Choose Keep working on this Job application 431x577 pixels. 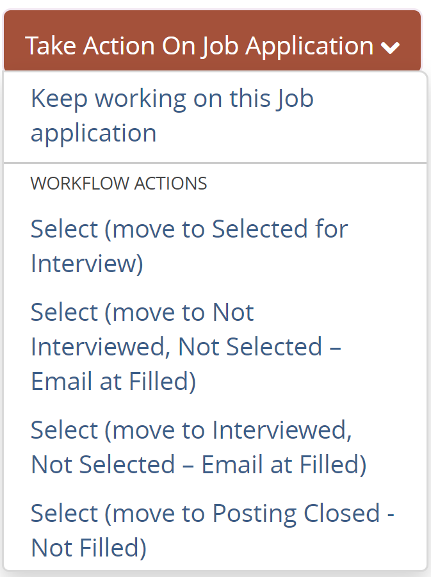[x=172, y=116]
